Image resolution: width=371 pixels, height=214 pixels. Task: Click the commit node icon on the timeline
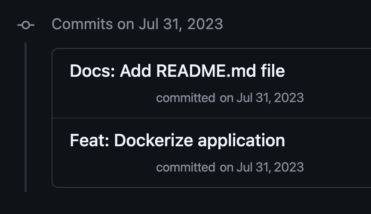click(26, 25)
